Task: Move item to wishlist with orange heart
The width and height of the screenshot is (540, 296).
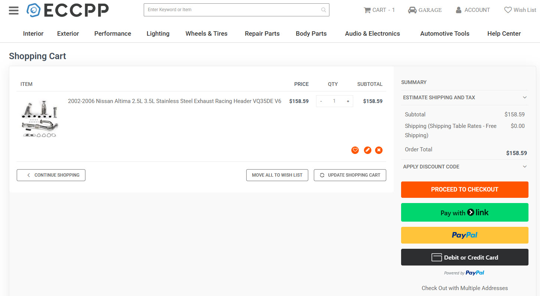Action: [x=355, y=150]
